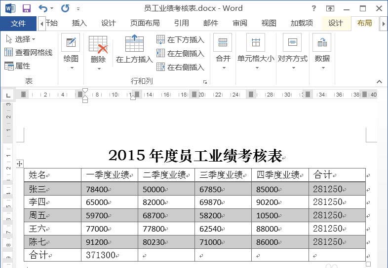Click the cell containing 371300
The height and width of the screenshot is (268, 388).
(109, 255)
